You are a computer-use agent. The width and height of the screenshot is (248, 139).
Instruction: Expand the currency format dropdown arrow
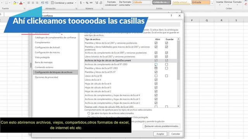point(84,3)
